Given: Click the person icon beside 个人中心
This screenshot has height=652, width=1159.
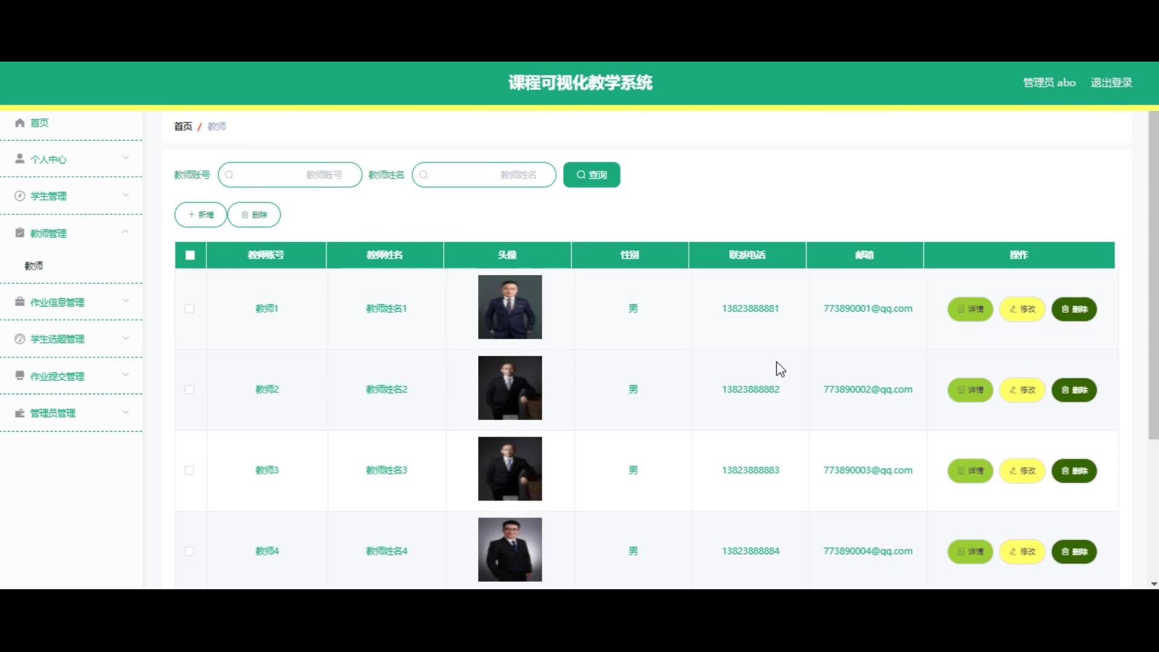Looking at the screenshot, I should pyautogui.click(x=20, y=159).
